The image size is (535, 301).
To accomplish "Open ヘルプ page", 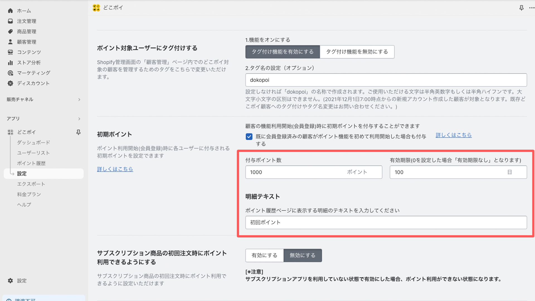I will pos(24,205).
